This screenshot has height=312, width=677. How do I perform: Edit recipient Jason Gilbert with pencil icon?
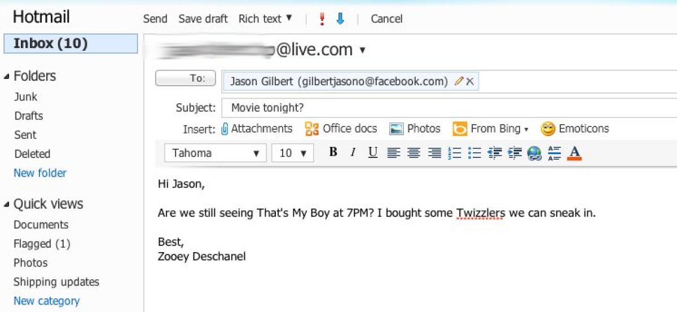point(459,82)
